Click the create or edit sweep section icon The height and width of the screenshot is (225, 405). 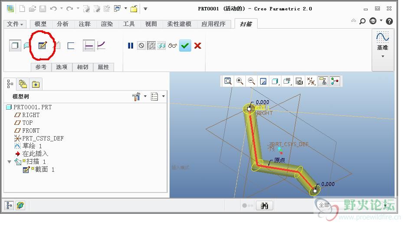click(42, 46)
